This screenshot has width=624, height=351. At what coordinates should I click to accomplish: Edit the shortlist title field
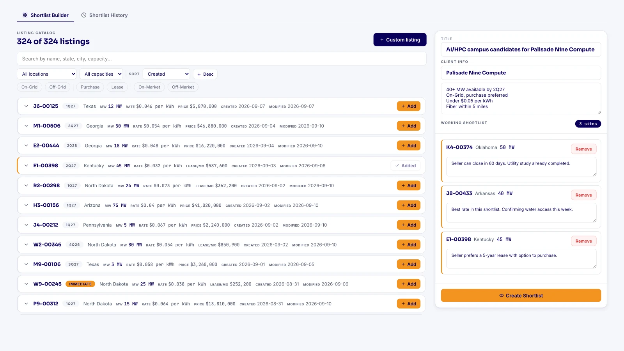coord(521,50)
